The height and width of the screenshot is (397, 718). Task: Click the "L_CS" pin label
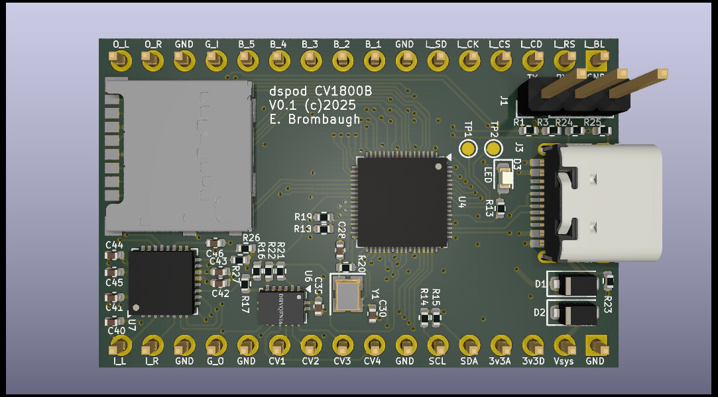(x=500, y=44)
